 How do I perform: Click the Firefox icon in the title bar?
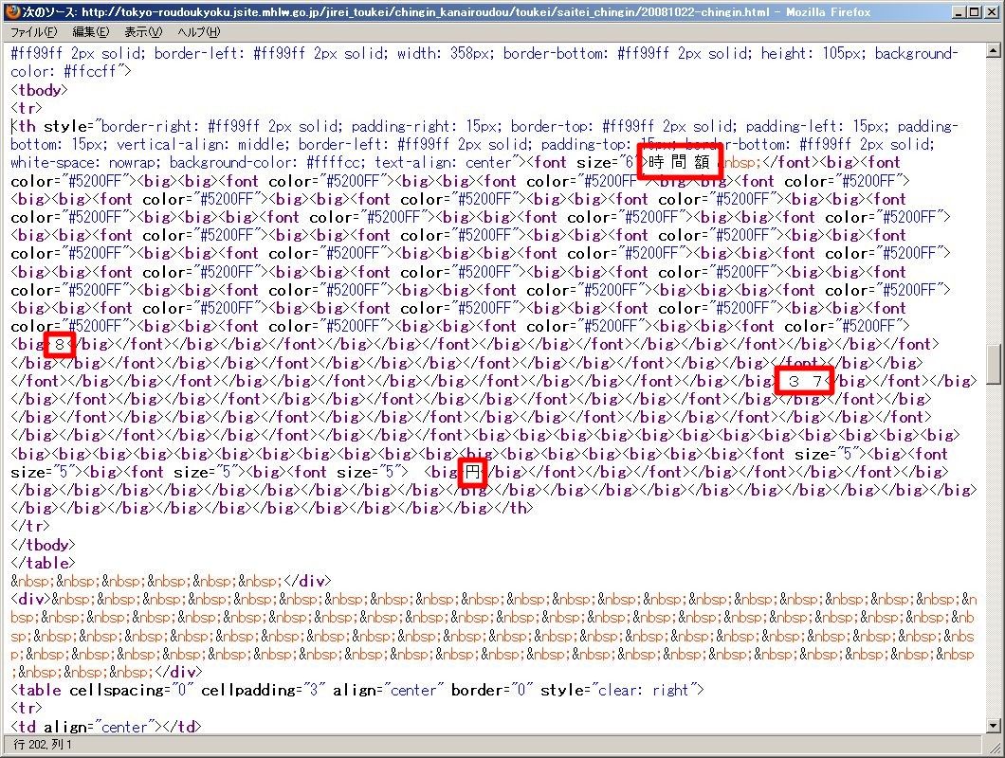(11, 11)
